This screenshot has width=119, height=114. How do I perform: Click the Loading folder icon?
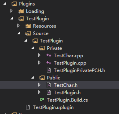coord(21,11)
